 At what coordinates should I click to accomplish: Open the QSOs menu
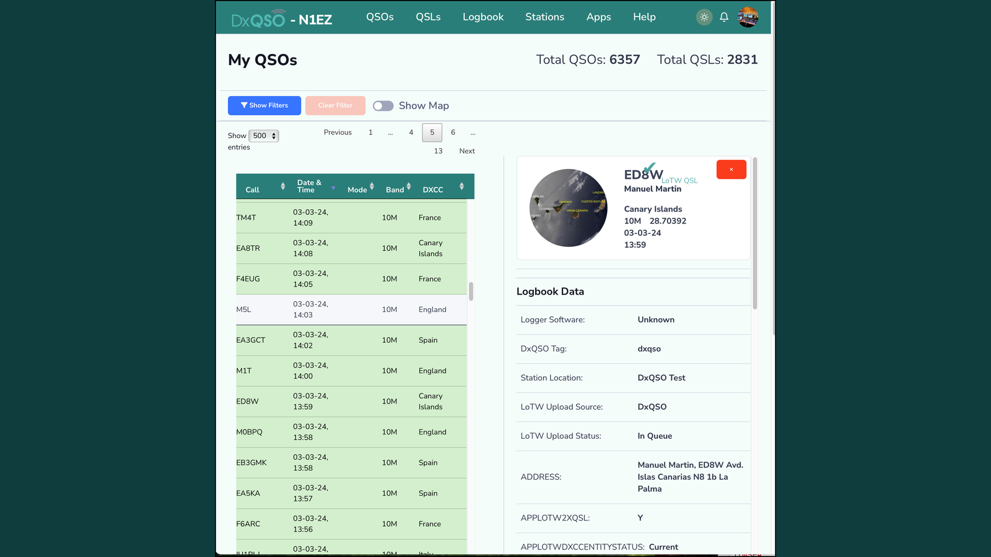[380, 17]
